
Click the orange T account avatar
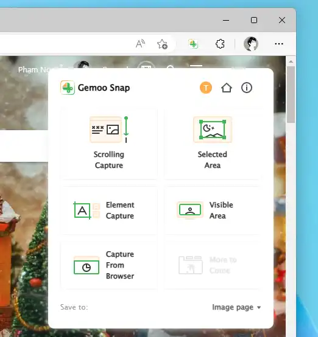[x=206, y=88]
